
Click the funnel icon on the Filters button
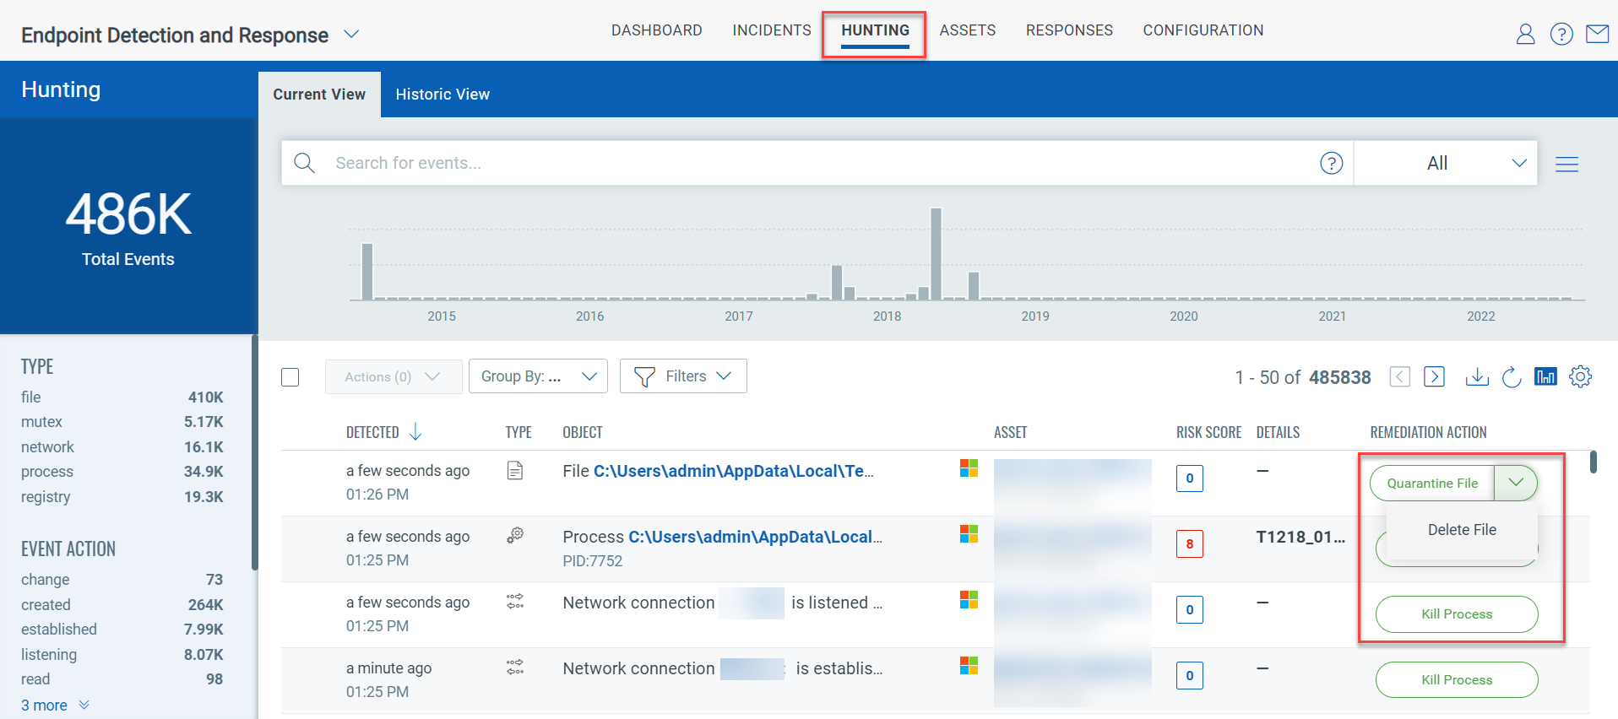(644, 376)
